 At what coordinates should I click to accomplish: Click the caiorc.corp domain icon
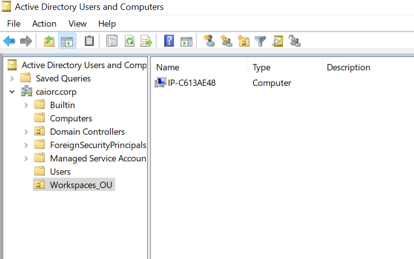[x=27, y=91]
